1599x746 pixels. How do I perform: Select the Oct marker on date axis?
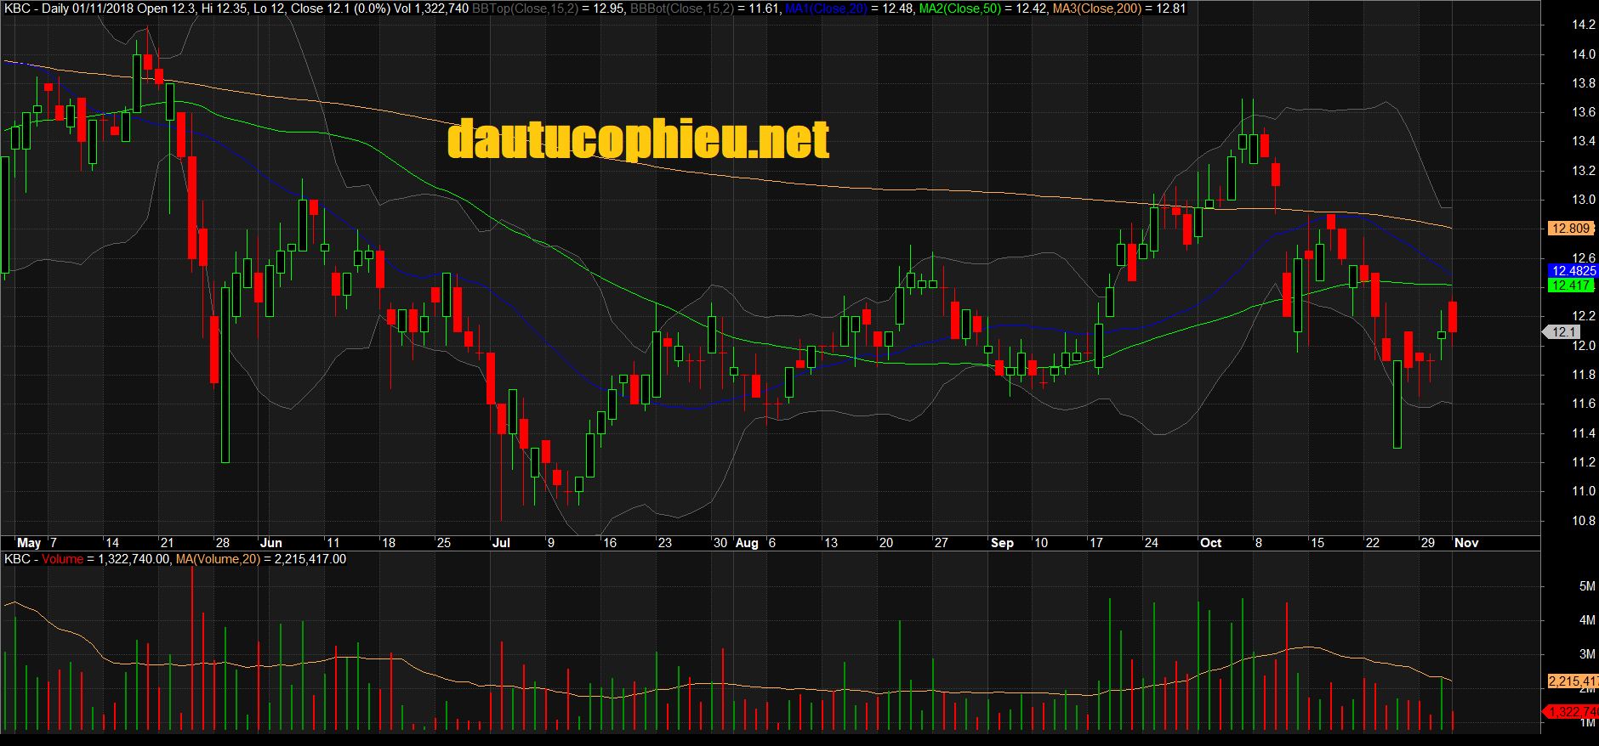[1210, 543]
